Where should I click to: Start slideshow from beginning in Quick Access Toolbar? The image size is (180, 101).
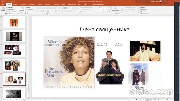(x=12, y=2)
